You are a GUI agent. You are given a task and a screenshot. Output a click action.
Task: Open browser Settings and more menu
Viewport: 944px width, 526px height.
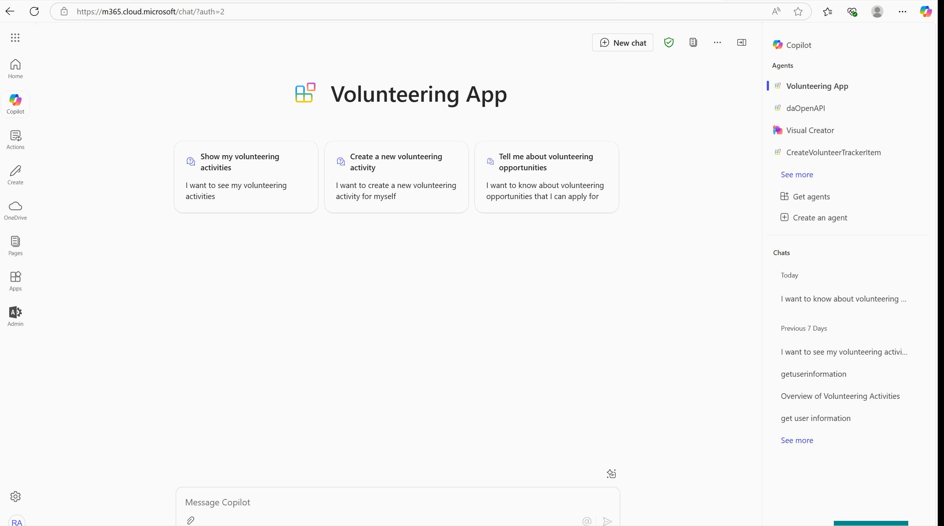coord(902,11)
